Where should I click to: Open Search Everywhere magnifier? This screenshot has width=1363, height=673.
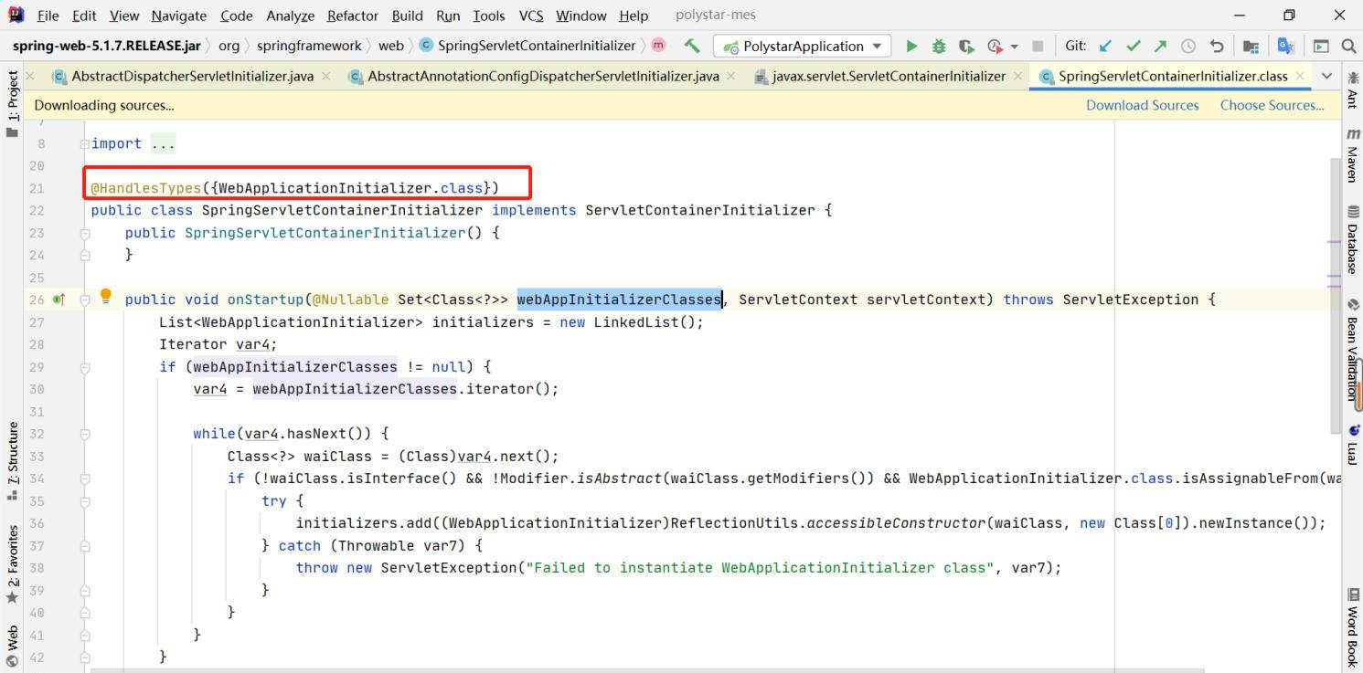(x=1348, y=46)
